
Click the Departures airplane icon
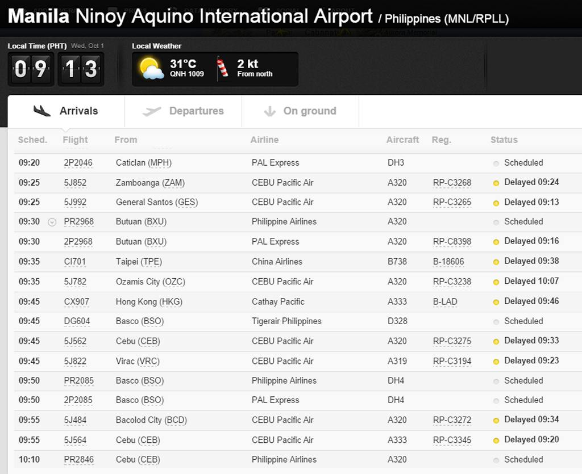tap(152, 111)
